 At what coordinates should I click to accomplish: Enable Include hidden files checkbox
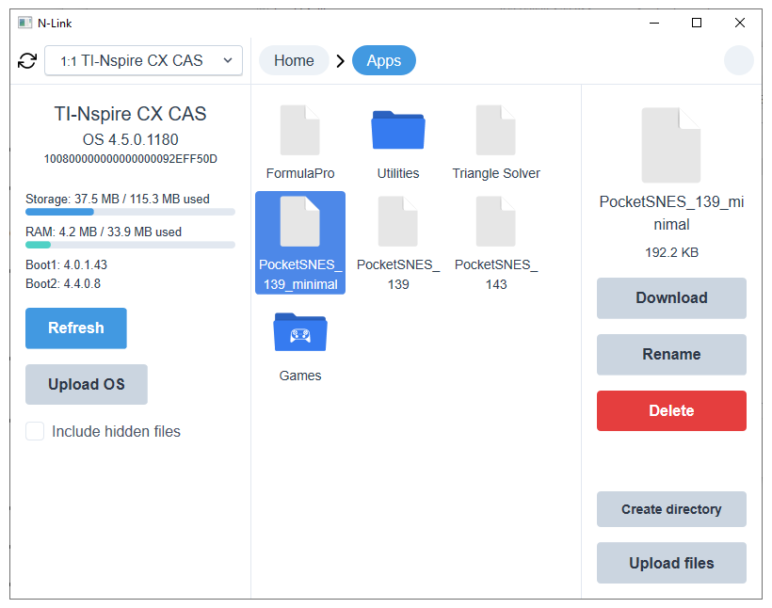35,431
